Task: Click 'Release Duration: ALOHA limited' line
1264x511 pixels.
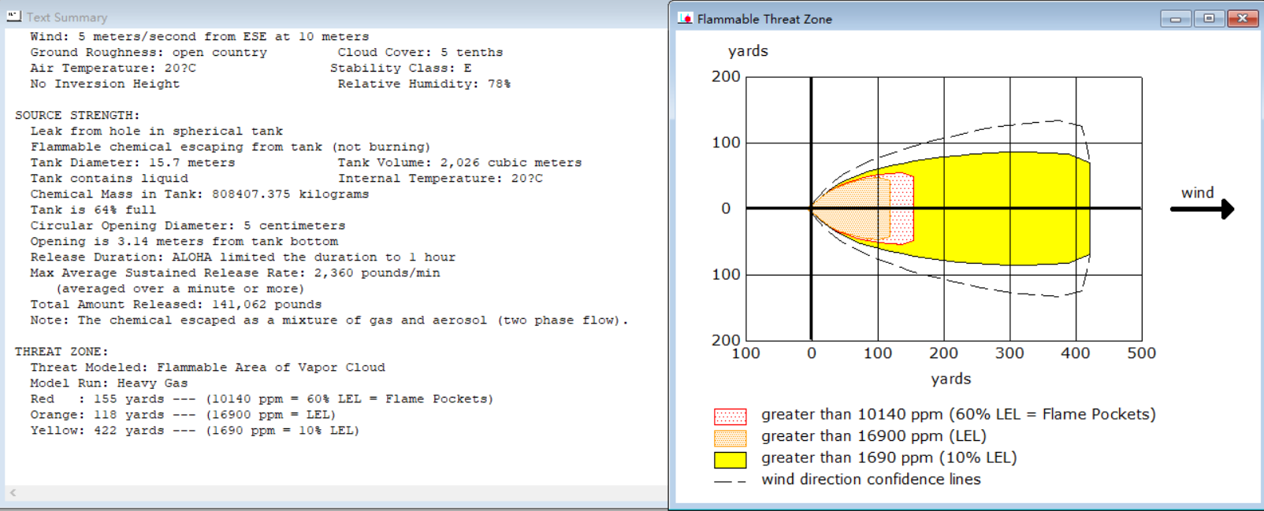Action: [243, 257]
